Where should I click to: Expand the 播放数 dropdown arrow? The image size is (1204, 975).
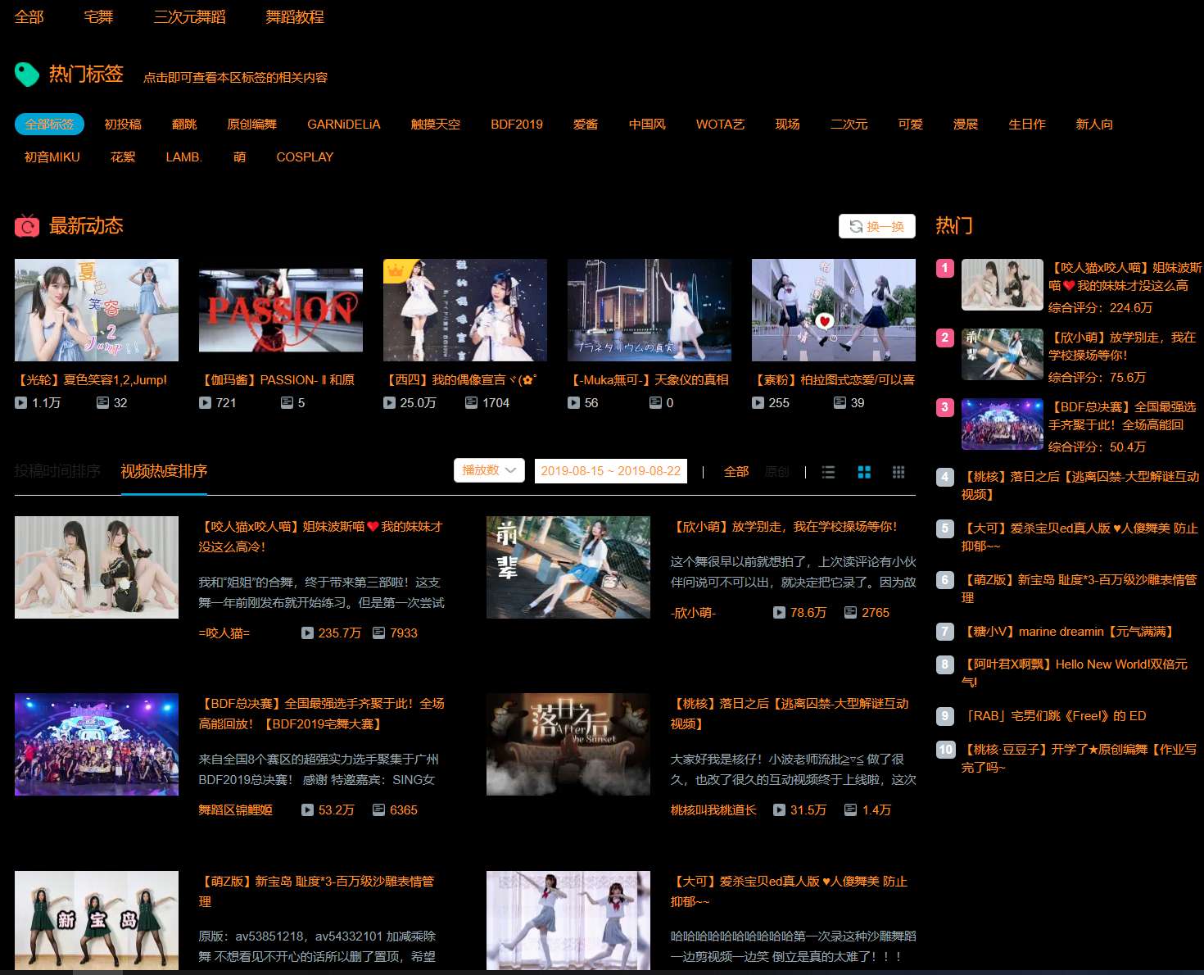coord(510,470)
